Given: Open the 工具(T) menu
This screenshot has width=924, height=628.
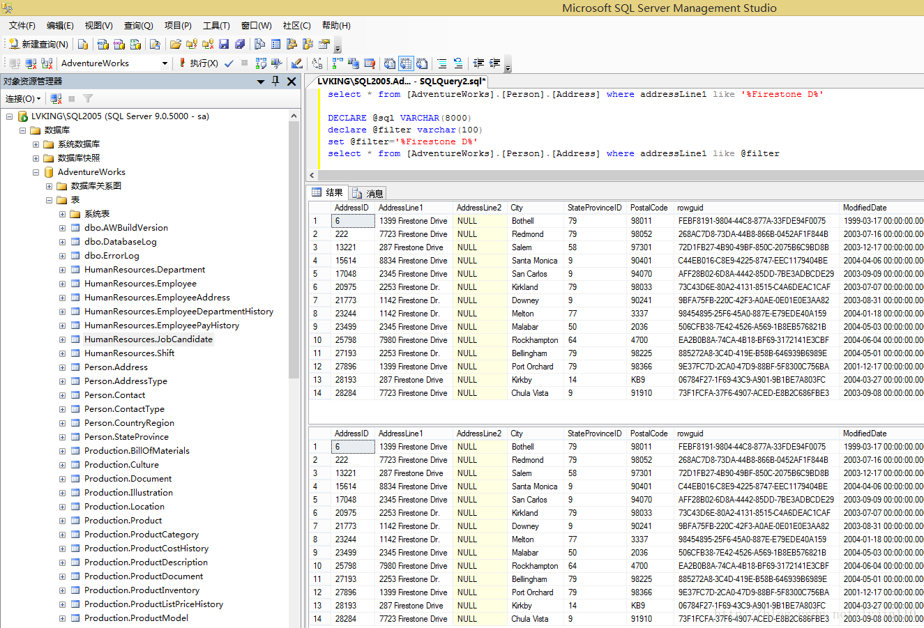Looking at the screenshot, I should [216, 26].
